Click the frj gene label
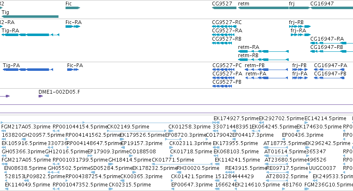 (x=292, y=4)
